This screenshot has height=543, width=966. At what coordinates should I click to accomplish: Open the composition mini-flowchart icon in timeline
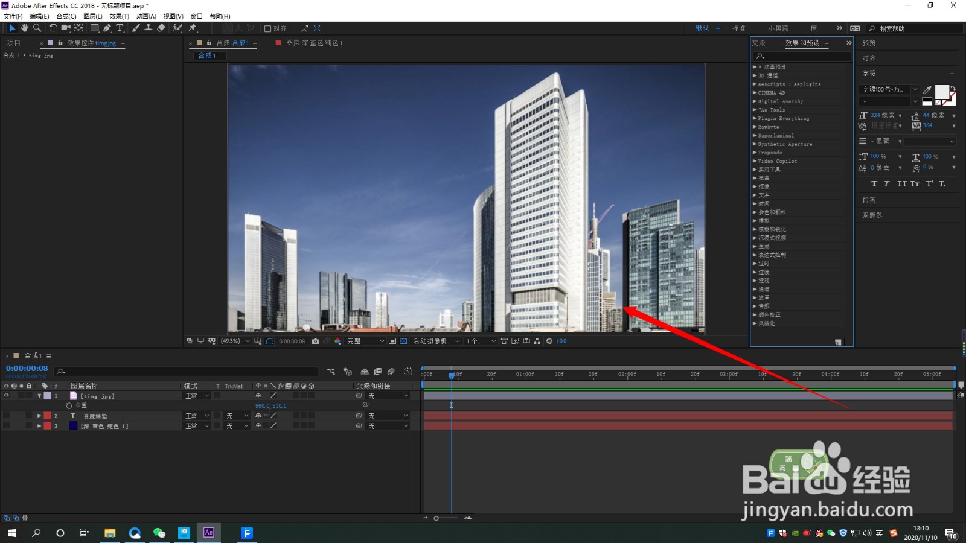pyautogui.click(x=331, y=372)
